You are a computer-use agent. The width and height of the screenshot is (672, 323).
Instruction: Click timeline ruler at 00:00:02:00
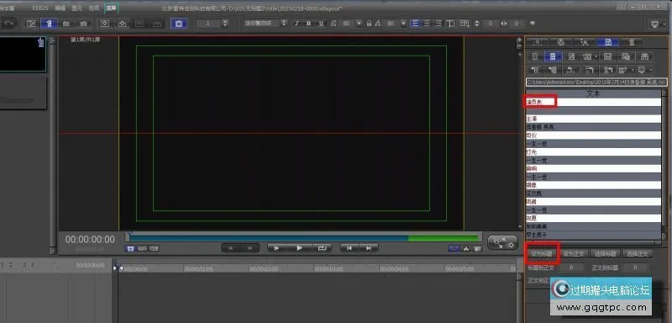264,269
